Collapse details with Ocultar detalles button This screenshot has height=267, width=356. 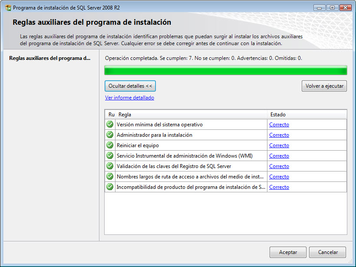pos(130,86)
